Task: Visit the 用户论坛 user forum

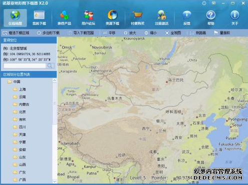Action: 88,17
